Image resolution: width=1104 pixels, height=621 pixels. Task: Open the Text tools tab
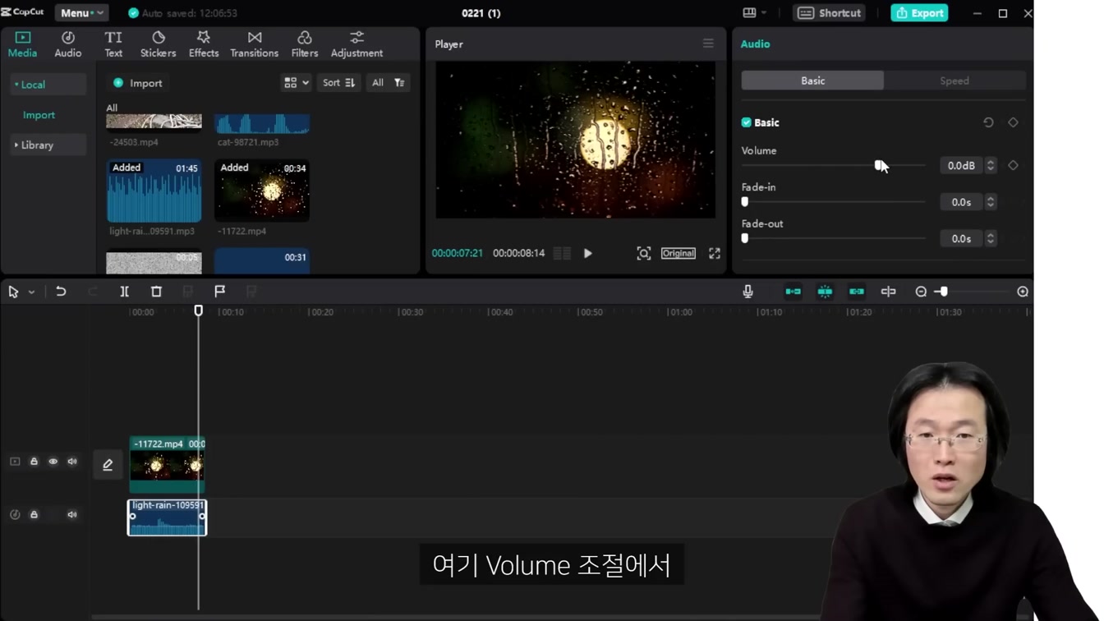coord(113,44)
